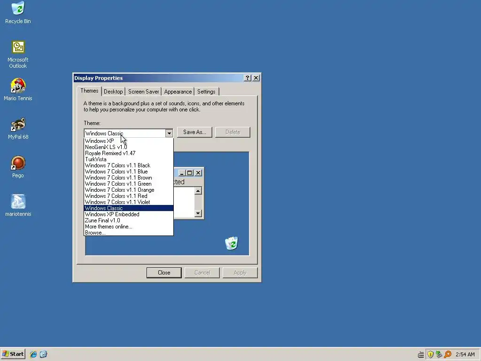Image resolution: width=481 pixels, height=361 pixels.
Task: Open the Settings tab
Action: point(206,92)
